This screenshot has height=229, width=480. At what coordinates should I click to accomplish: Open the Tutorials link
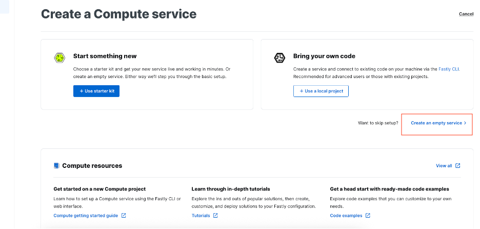pyautogui.click(x=201, y=216)
